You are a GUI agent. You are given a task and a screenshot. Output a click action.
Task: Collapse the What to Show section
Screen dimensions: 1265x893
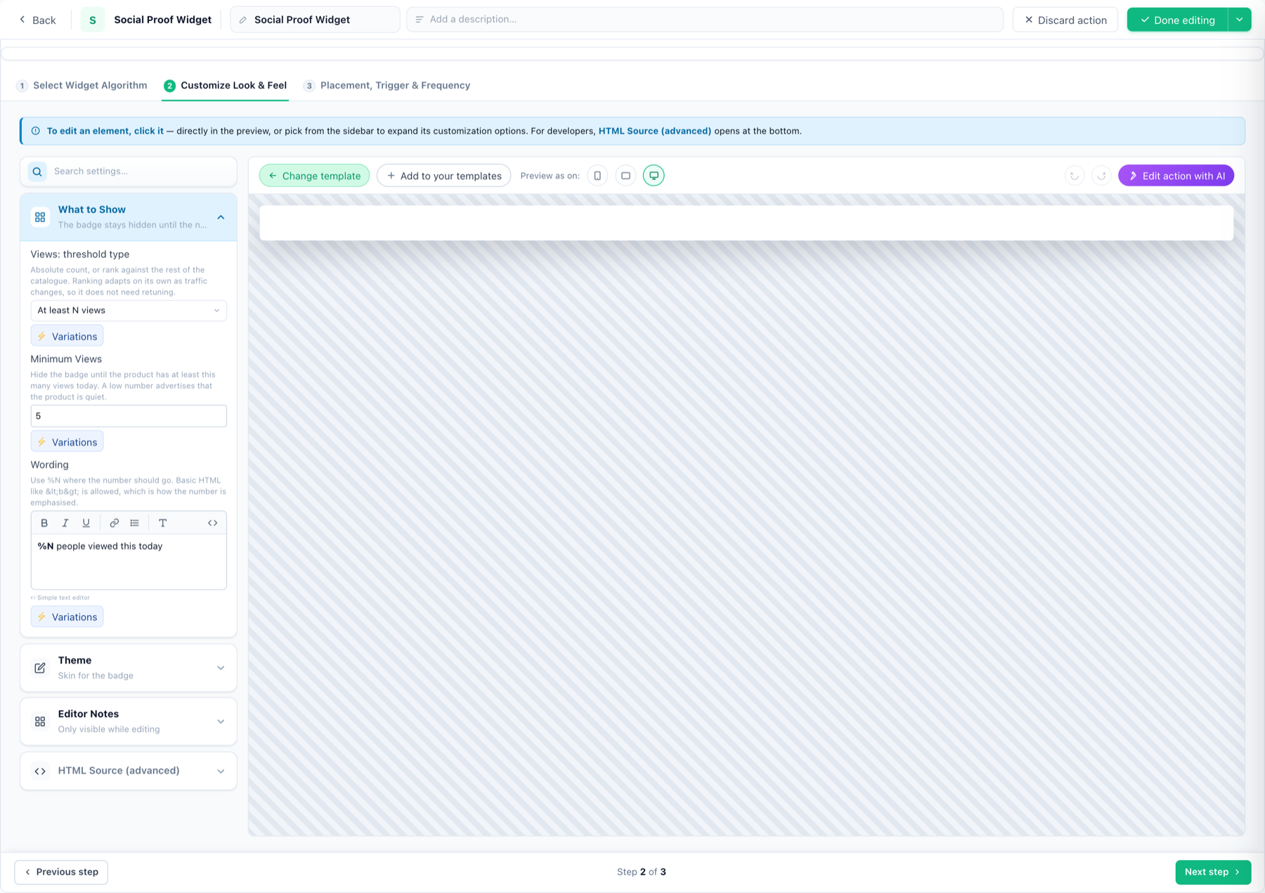point(221,217)
